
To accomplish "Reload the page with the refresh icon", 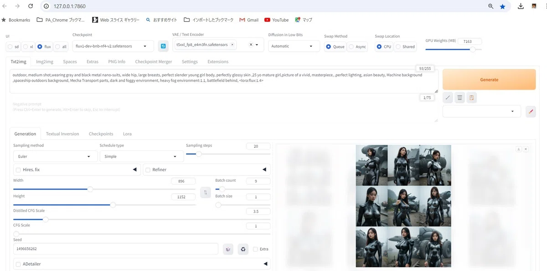I will (30, 6).
